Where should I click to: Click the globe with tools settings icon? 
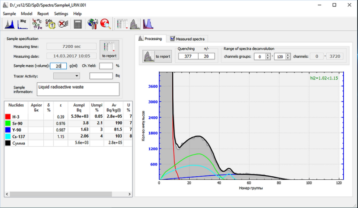tap(93, 24)
